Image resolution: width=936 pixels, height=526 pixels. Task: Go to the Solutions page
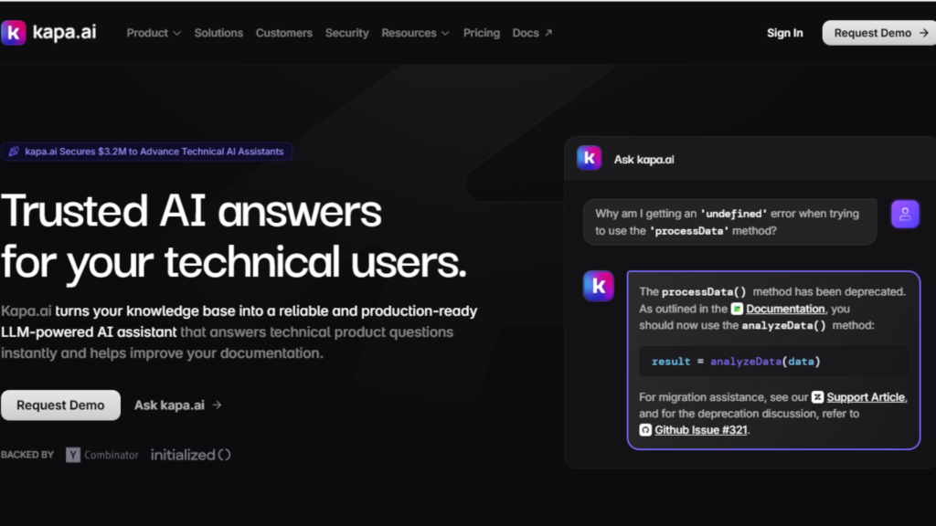click(x=218, y=33)
